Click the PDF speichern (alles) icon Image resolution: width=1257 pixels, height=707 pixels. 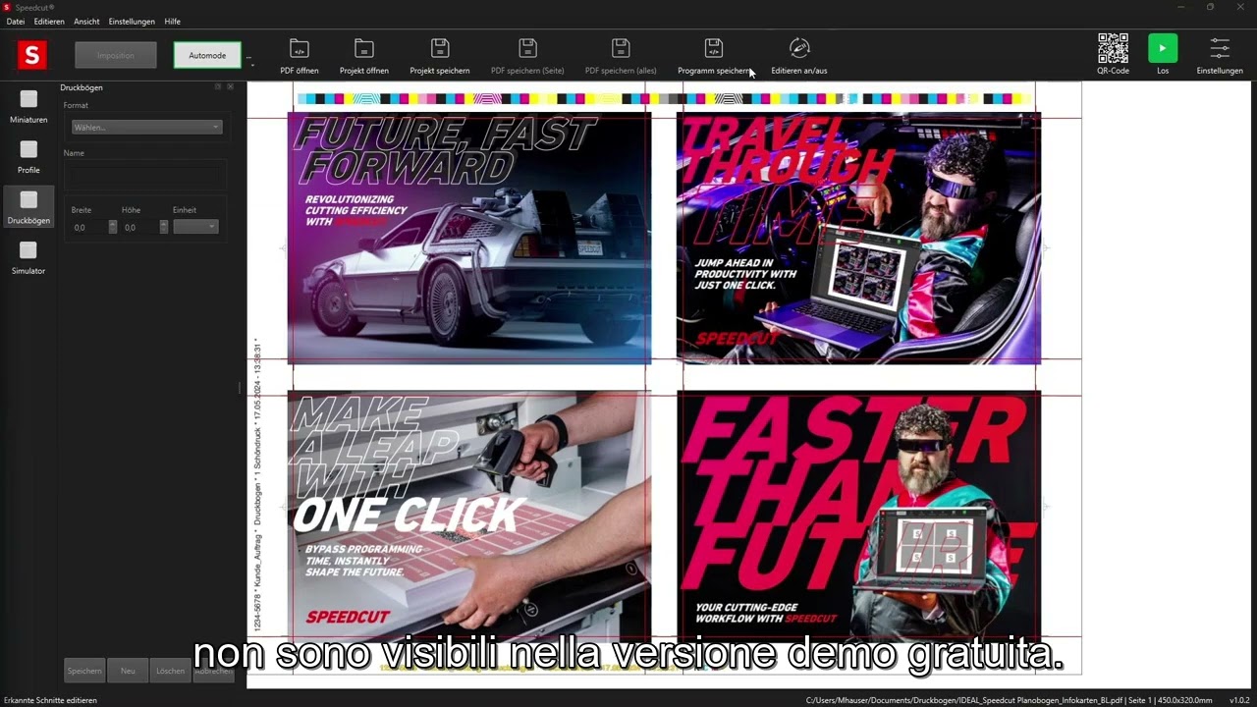[621, 48]
